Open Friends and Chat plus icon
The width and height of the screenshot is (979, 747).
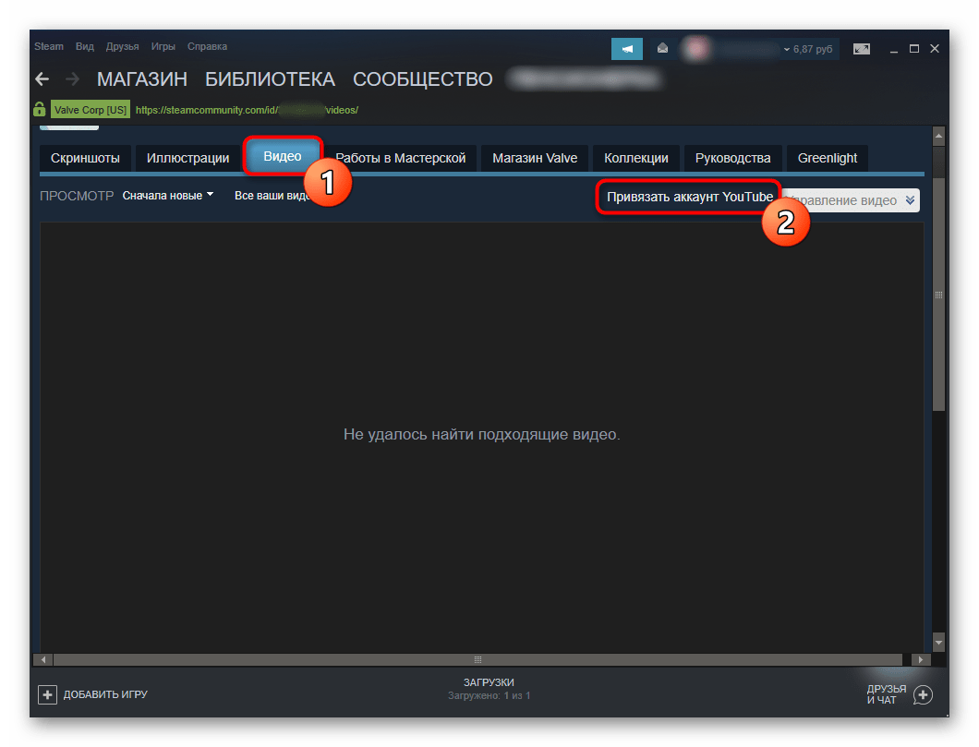(923, 694)
